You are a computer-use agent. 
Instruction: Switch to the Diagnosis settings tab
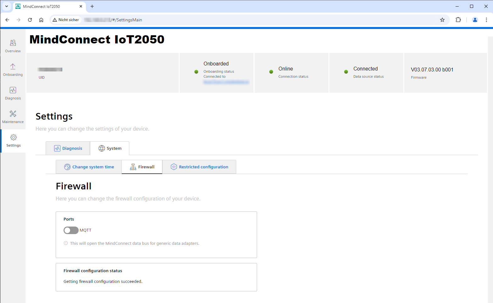coord(68,148)
